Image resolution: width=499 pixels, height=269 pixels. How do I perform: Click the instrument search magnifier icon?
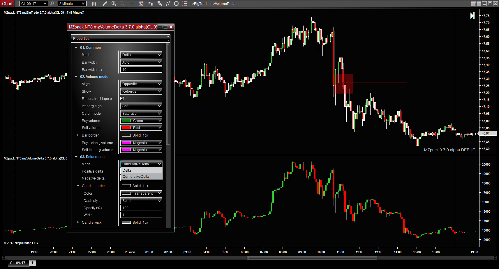(x=52, y=3)
